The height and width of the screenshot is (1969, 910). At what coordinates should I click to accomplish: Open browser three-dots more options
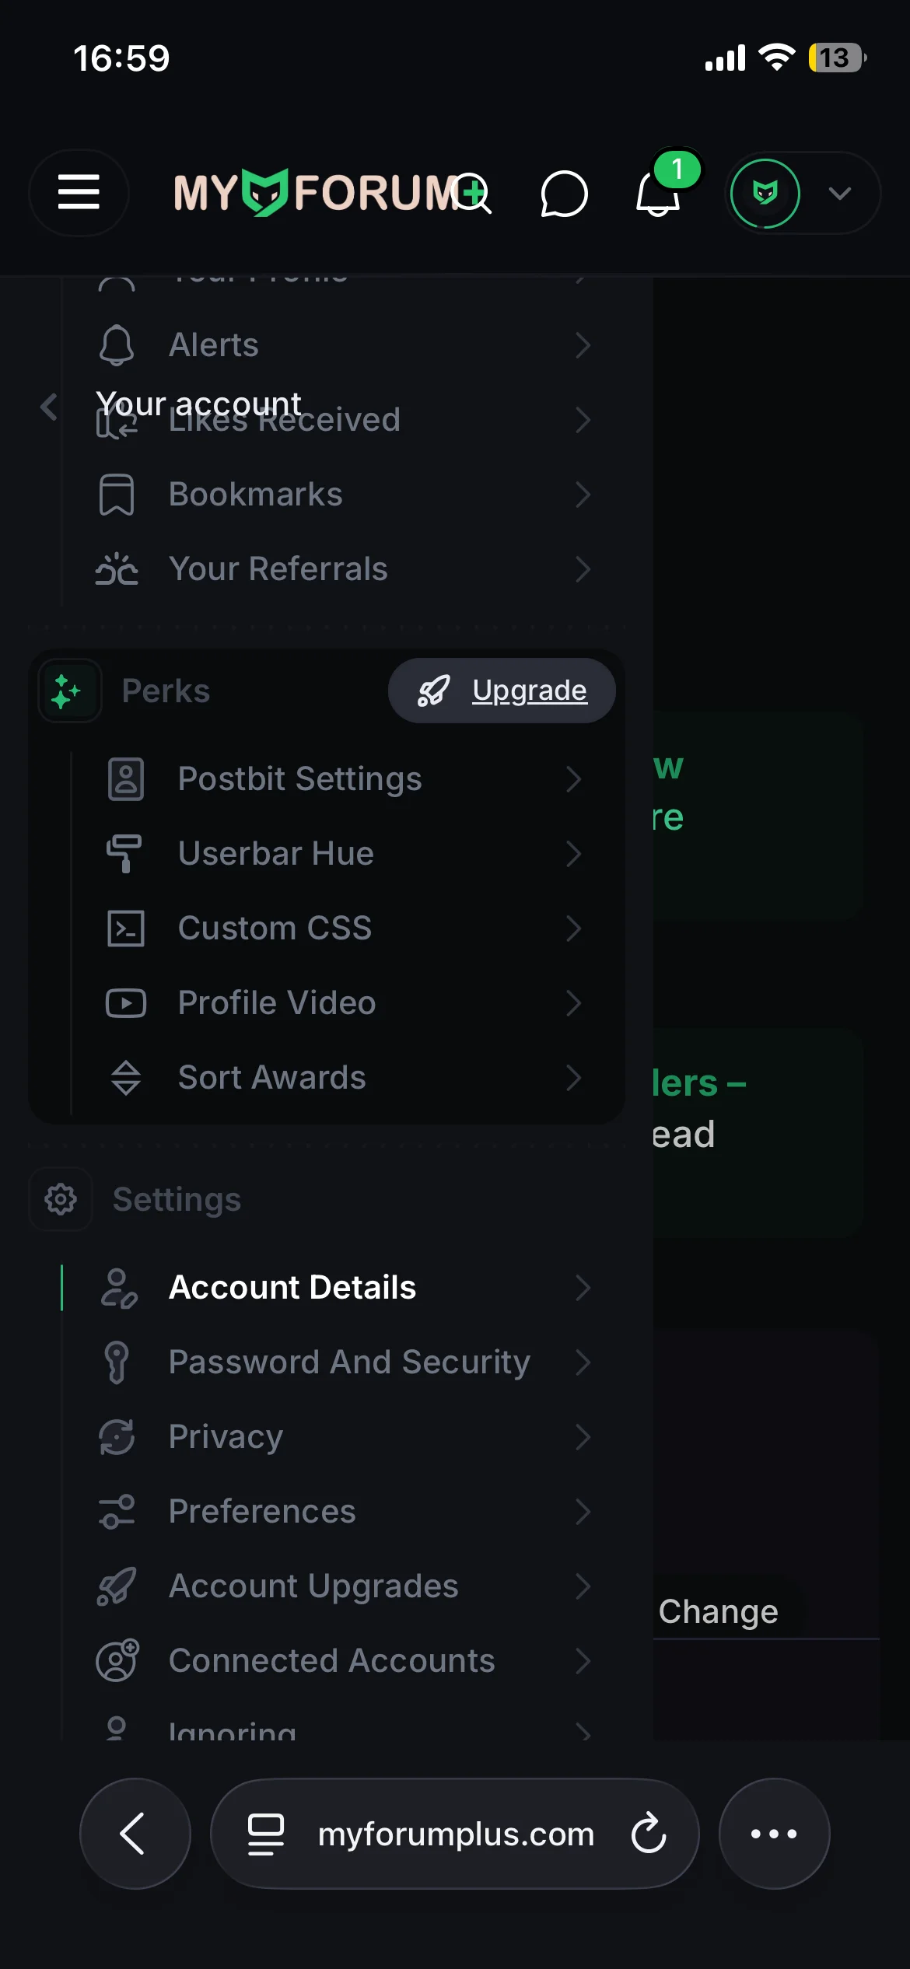[x=774, y=1834]
